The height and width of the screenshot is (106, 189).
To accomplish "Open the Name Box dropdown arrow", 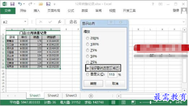I will coord(25,22).
